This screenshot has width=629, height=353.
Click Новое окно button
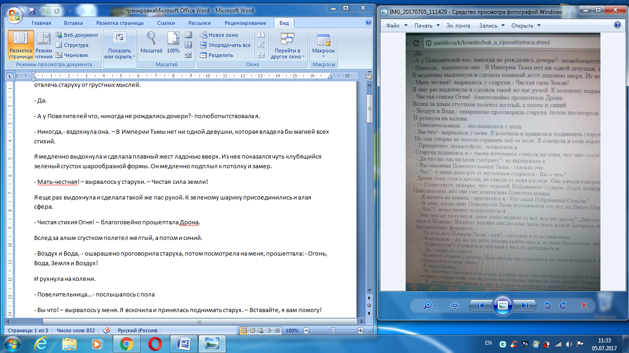[x=219, y=35]
